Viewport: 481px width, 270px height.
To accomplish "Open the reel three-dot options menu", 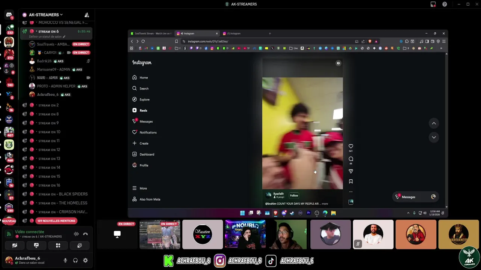I will click(351, 192).
